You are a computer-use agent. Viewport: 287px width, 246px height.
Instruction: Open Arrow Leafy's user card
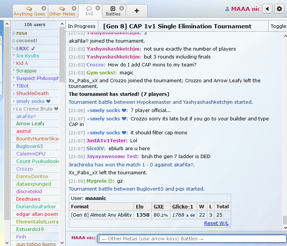coord(35,124)
